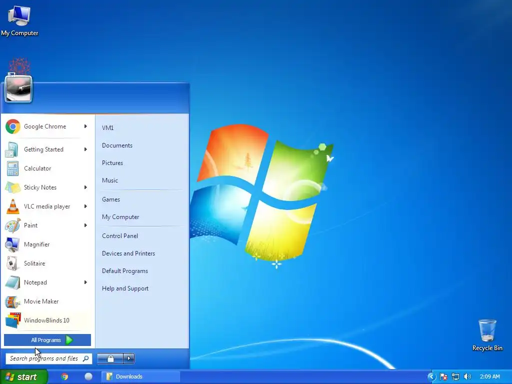Switch to Downloads taskbar window
Screen dimensions: 512x384
(x=140, y=376)
